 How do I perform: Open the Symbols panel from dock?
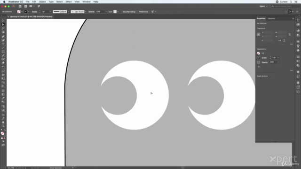pos(298,50)
